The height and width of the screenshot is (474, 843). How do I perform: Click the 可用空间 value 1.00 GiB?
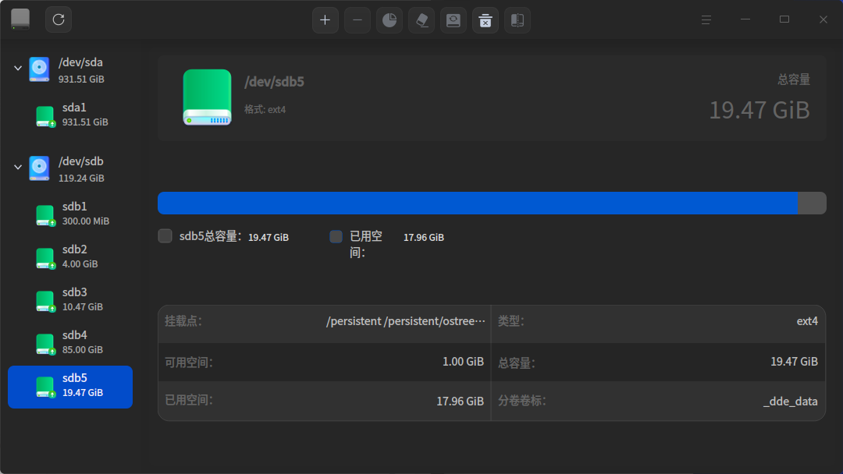coord(463,362)
